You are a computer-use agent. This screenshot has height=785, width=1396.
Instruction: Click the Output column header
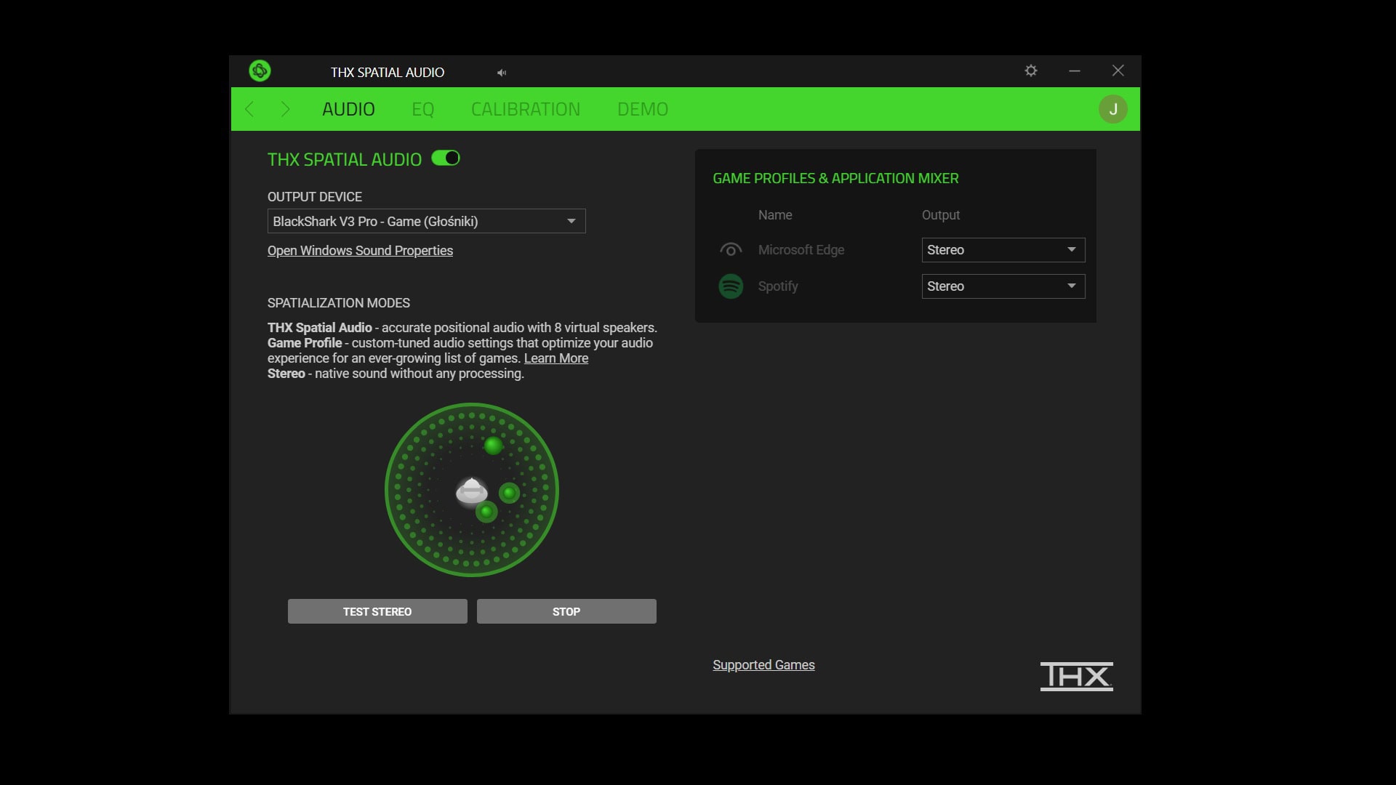pyautogui.click(x=941, y=215)
